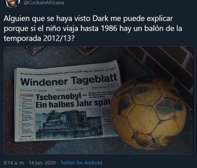Image resolution: width=197 pixels, height=168 pixels.
Task: Click the Twitter for Android link
Action: point(81,163)
